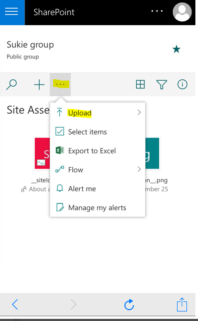Collapse the highlighted toolbar ellipsis menu
This screenshot has height=321, width=198.
pyautogui.click(x=60, y=84)
